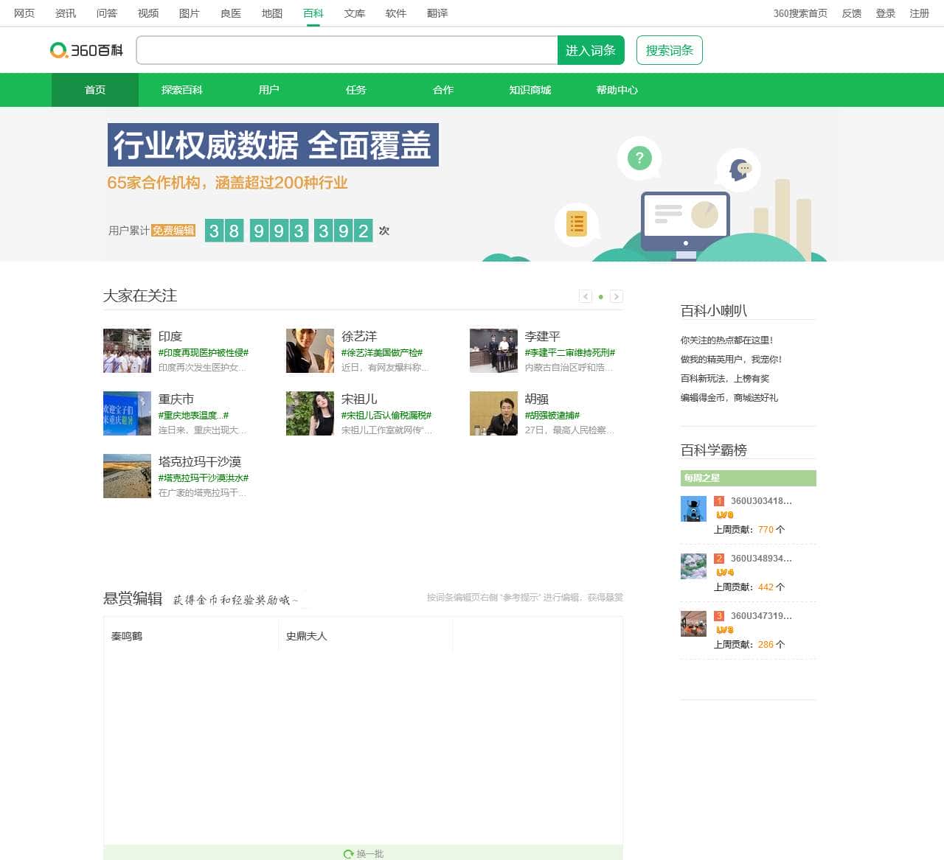The image size is (944, 860).
Task: Open the 宋祖儿 thumbnail image
Action: [x=310, y=413]
